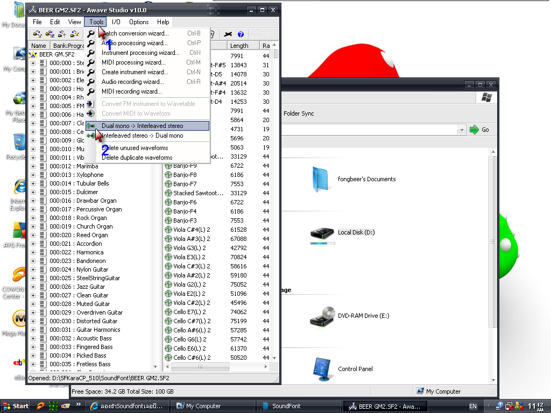The width and height of the screenshot is (551, 413).
Task: Expand the 000:021 Accordion tree node
Action: [x=33, y=244]
